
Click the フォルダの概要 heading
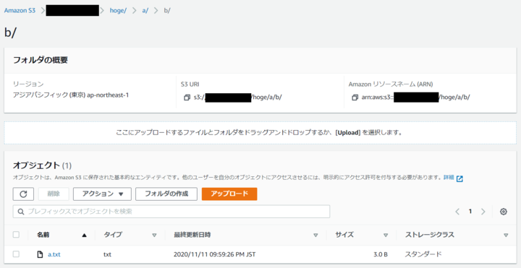click(41, 61)
